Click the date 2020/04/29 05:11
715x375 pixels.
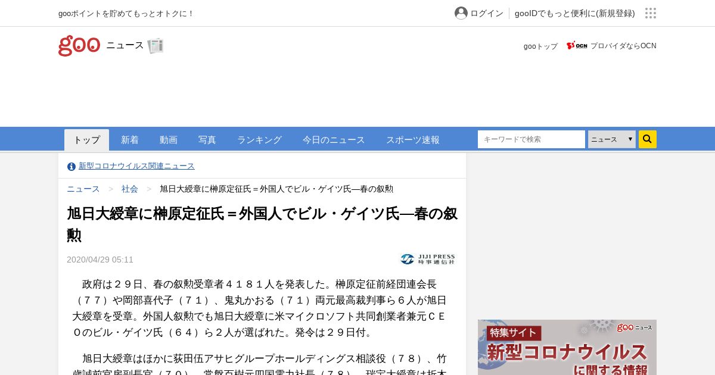pos(100,260)
